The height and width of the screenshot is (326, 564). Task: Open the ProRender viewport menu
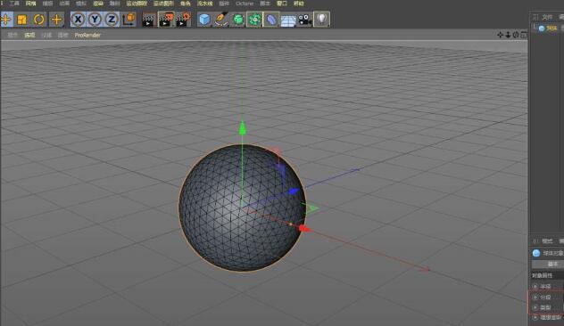87,36
